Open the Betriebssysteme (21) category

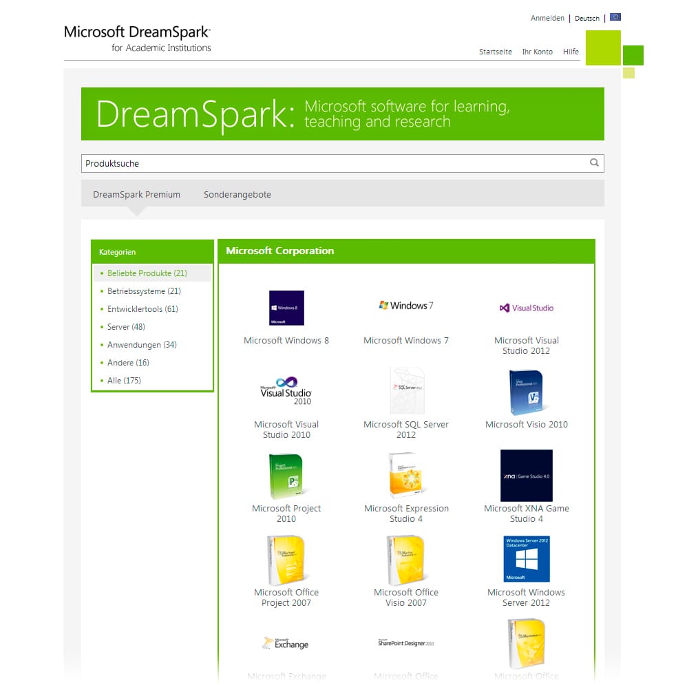coord(144,291)
